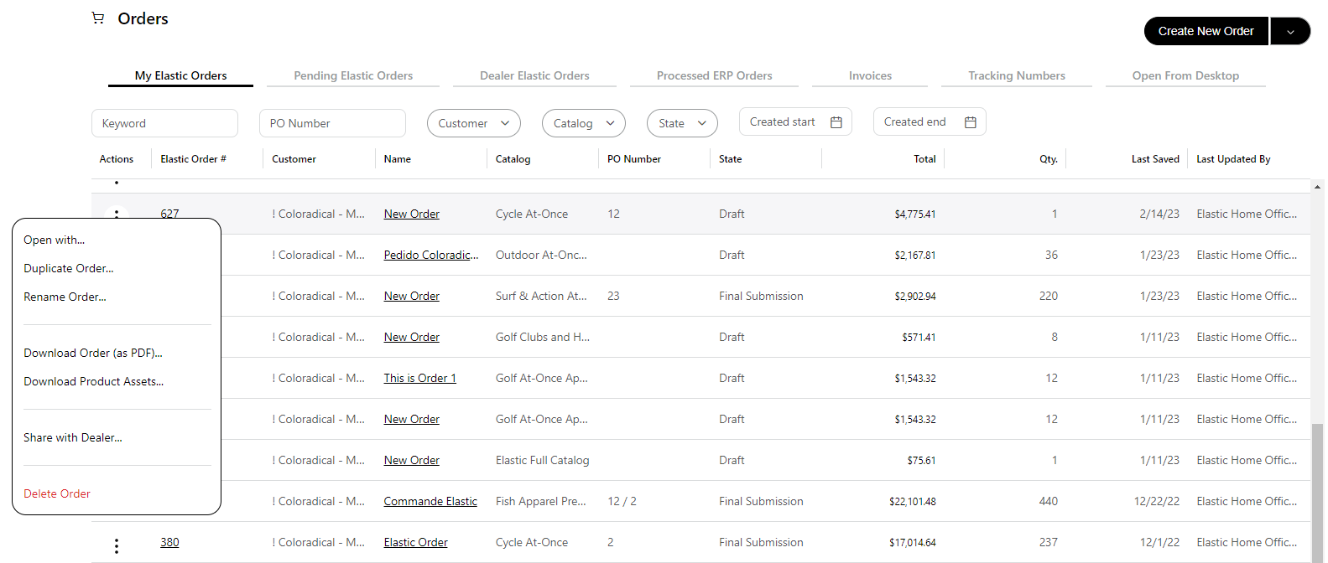This screenshot has width=1328, height=563.
Task: Open calendar icon in Created end field
Action: pos(970,122)
